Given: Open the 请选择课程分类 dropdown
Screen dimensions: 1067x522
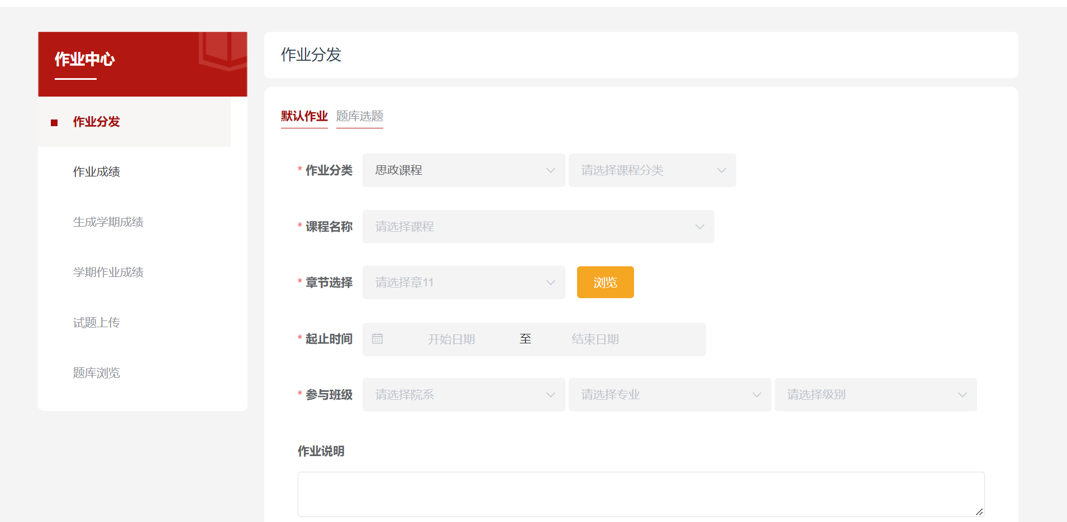Looking at the screenshot, I should (x=652, y=170).
